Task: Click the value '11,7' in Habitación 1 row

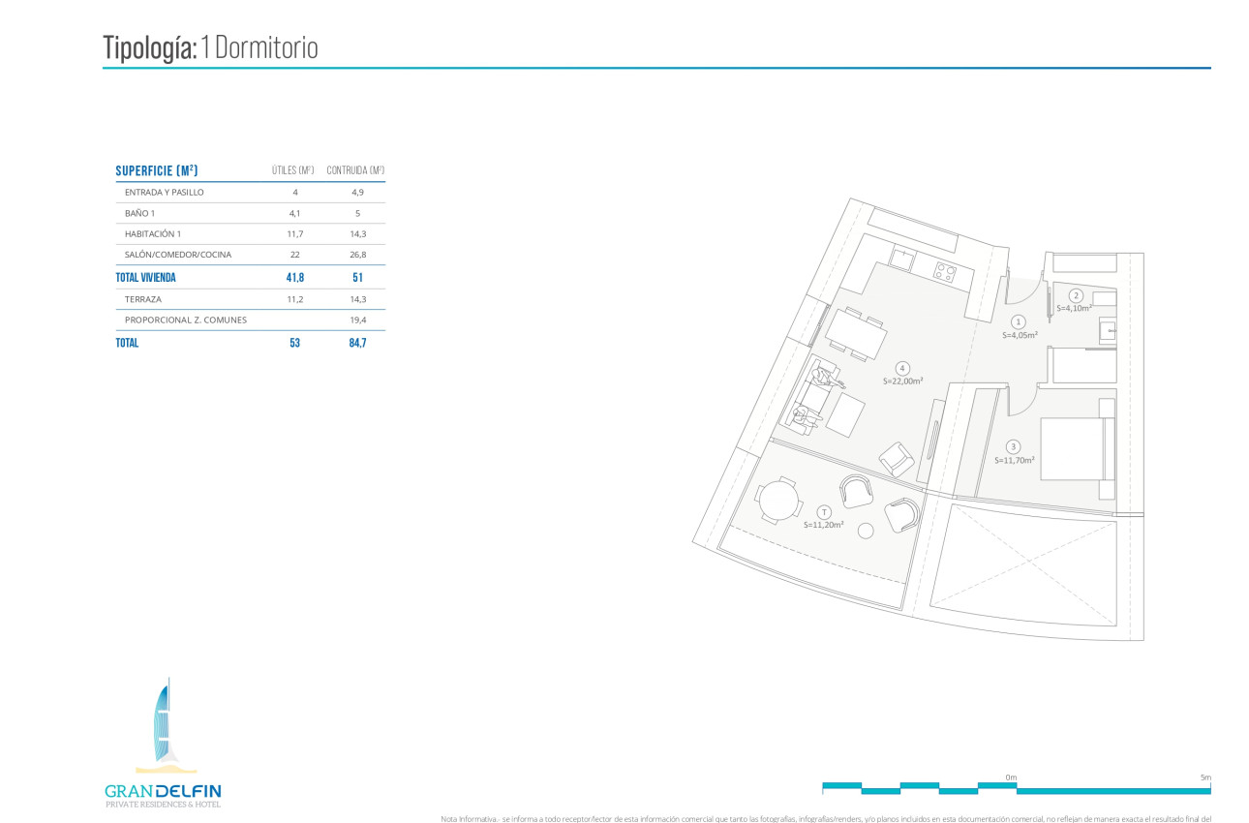Action: (x=294, y=234)
